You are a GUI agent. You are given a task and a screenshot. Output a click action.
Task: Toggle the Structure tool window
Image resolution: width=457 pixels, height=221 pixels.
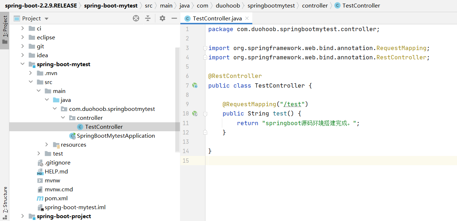click(5, 202)
